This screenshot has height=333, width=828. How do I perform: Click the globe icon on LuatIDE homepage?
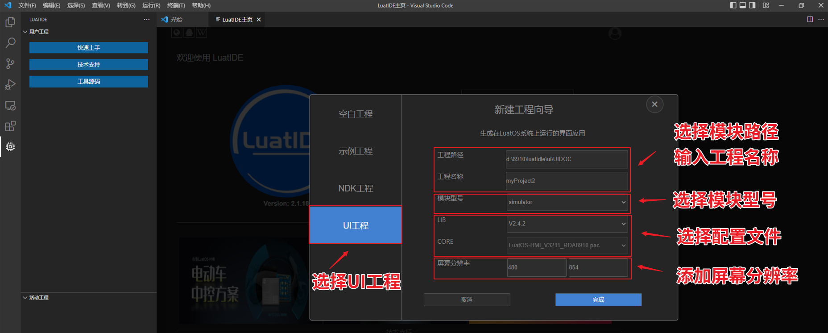(x=177, y=33)
